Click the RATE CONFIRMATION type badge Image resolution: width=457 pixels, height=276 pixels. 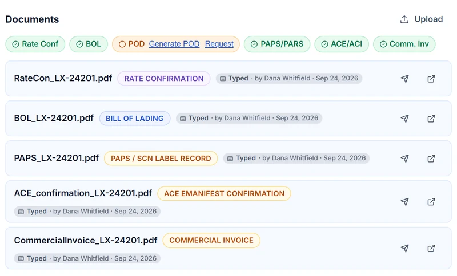tap(164, 79)
